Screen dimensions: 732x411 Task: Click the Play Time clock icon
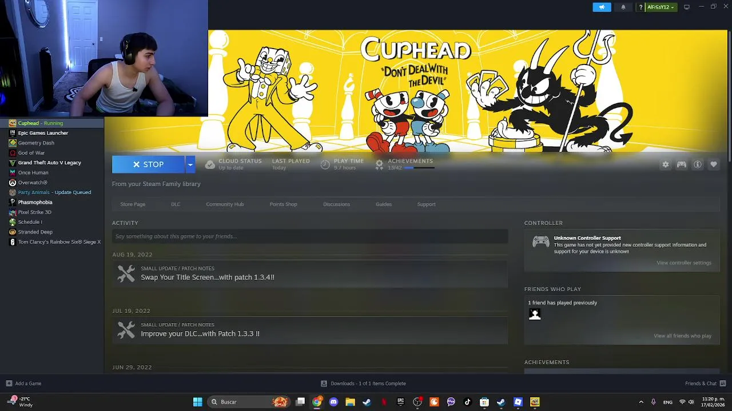325,164
